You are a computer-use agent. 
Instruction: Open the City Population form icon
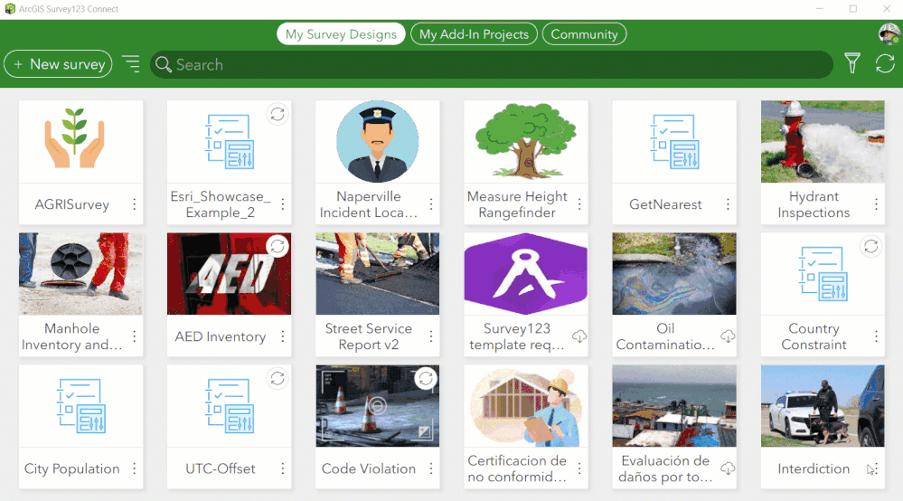point(80,406)
